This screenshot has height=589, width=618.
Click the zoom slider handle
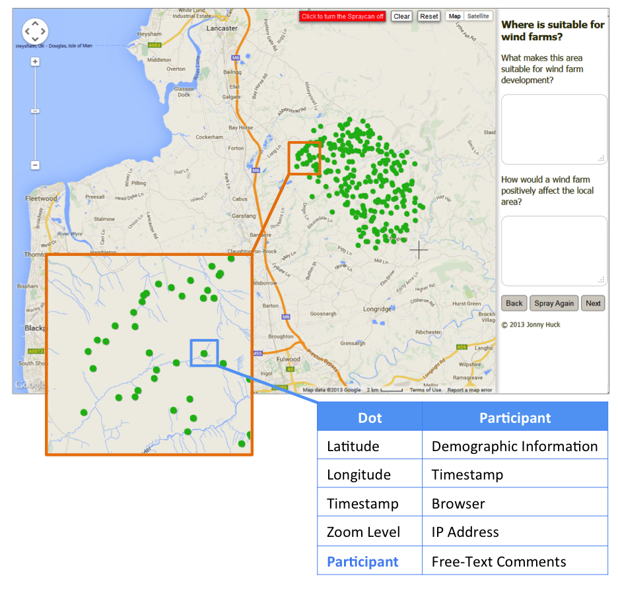pyautogui.click(x=35, y=111)
